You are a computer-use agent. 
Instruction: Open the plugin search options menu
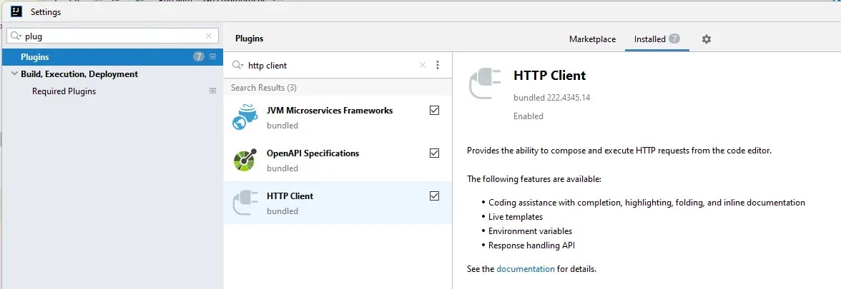pyautogui.click(x=438, y=65)
